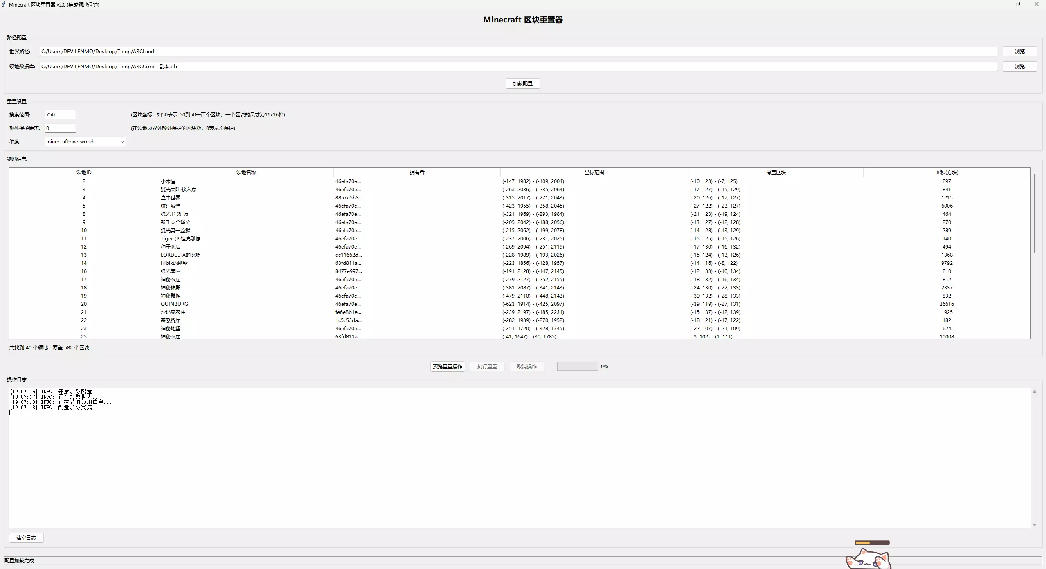Screen dimensions: 1046x569
Task: Click summary text 共找到 40 个领地
Action: click(29, 347)
